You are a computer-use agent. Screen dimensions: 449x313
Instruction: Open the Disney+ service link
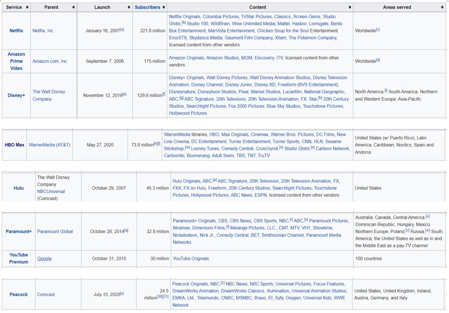pyautogui.click(x=16, y=95)
